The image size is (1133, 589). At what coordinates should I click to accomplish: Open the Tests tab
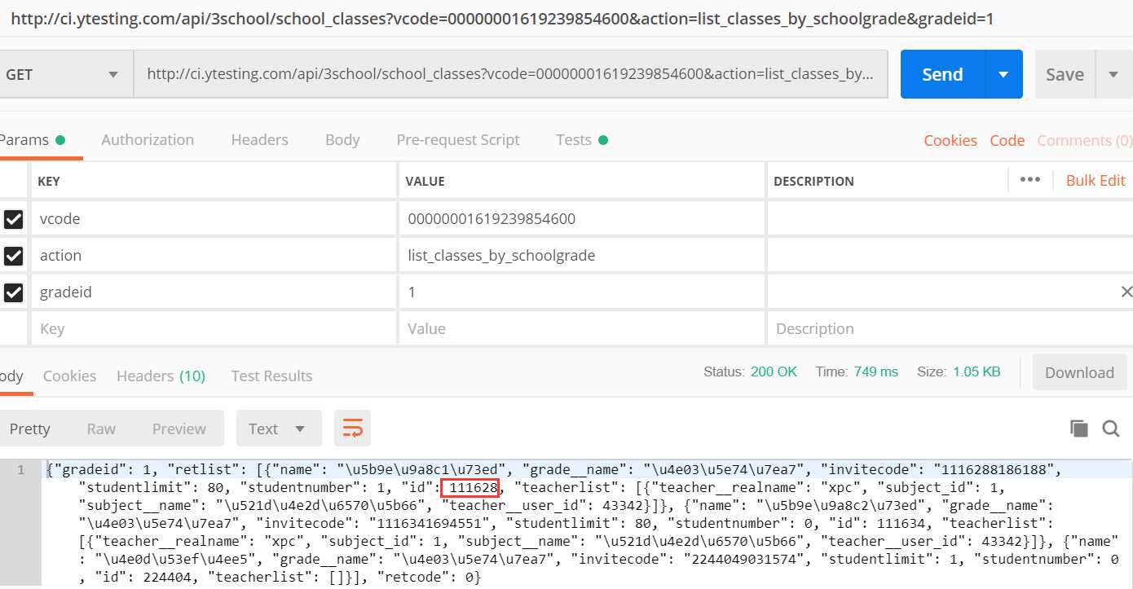coord(581,139)
